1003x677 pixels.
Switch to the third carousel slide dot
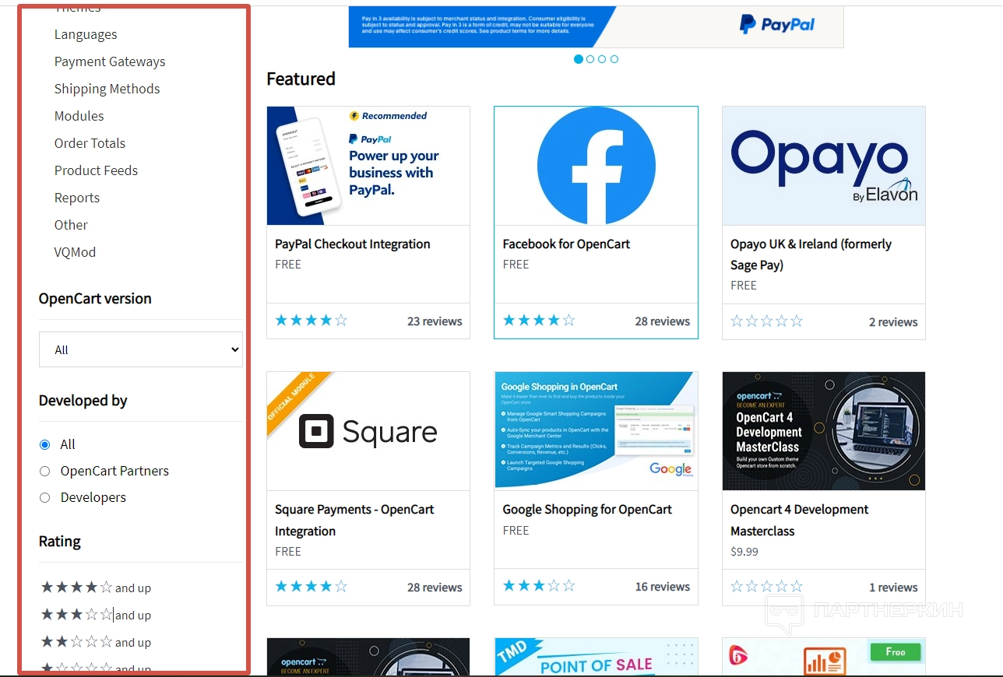[x=602, y=59]
